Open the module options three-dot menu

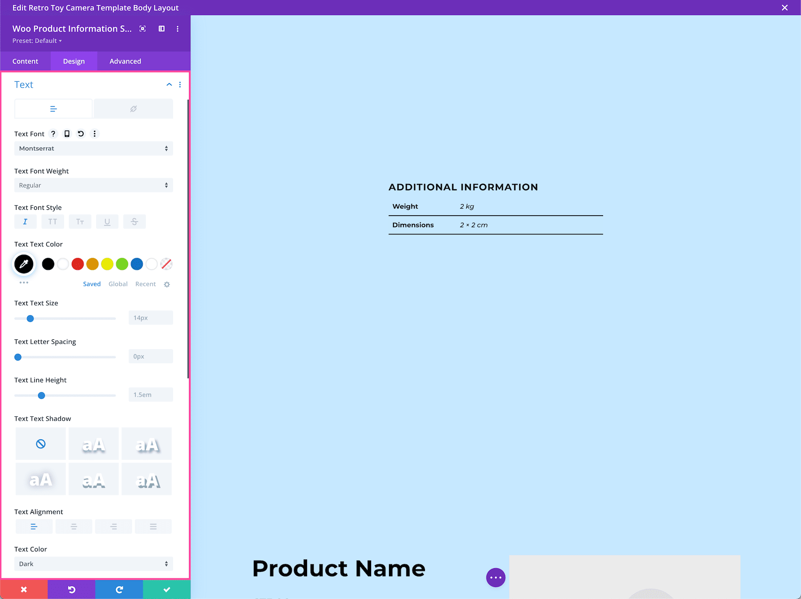178,28
